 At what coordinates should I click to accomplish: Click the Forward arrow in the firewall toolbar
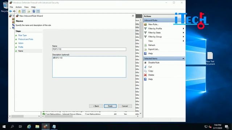(x=14, y=11)
